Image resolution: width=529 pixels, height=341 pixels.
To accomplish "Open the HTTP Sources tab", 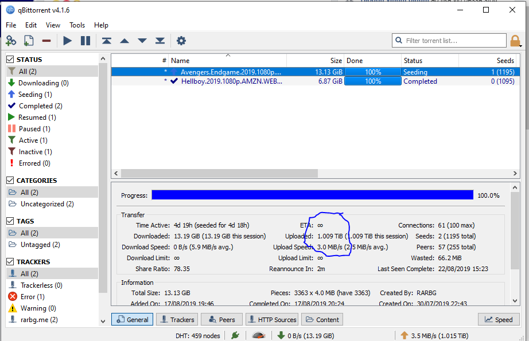I will (x=271, y=320).
